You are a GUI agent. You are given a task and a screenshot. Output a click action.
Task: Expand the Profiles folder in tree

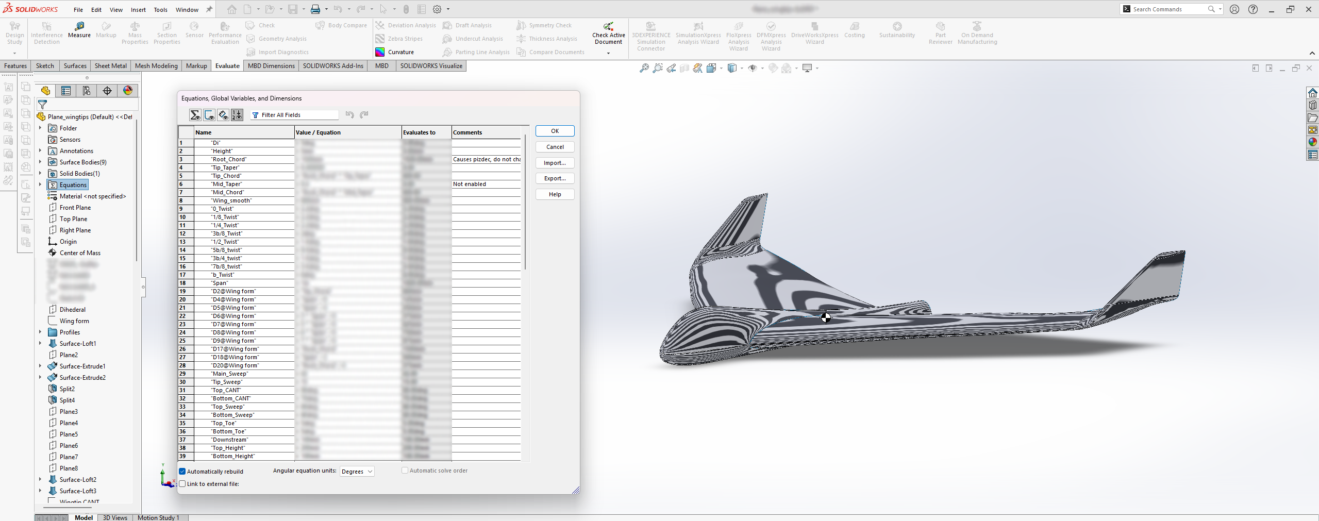(40, 332)
